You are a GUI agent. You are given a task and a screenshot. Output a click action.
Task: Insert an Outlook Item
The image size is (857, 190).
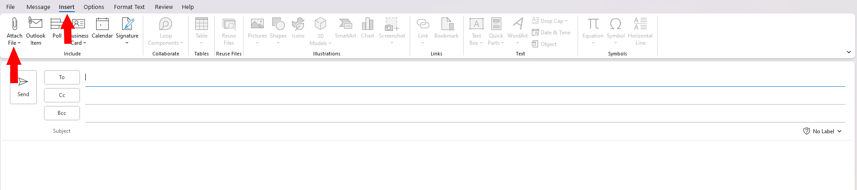[35, 30]
